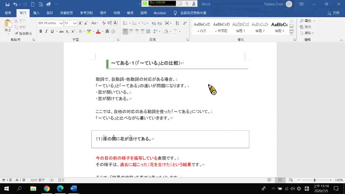
Task: Open Chrome from the taskbar
Action: pyautogui.click(x=46, y=189)
